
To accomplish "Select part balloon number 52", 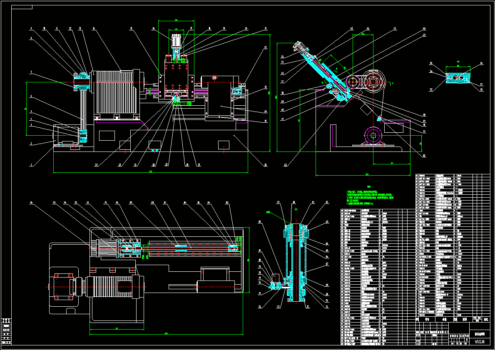I will click(424, 156).
